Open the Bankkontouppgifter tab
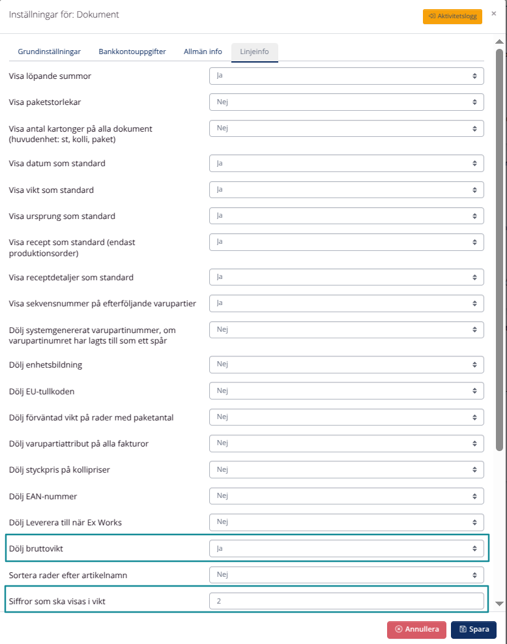 (x=132, y=51)
